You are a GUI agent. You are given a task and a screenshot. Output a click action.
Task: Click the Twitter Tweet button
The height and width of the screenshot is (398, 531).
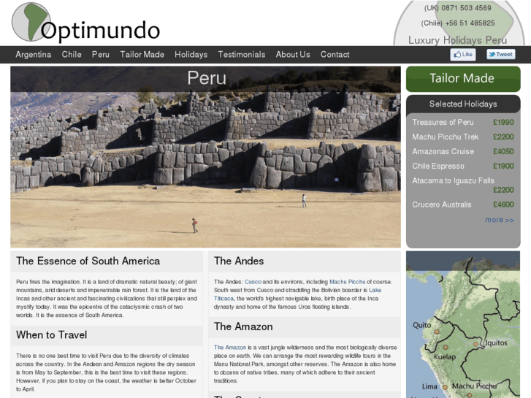tap(501, 54)
